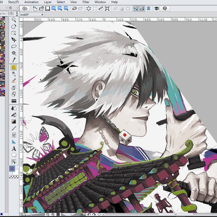Screen dimensions: 217x217
Task: Select the Eraser tool
Action: tap(14, 94)
